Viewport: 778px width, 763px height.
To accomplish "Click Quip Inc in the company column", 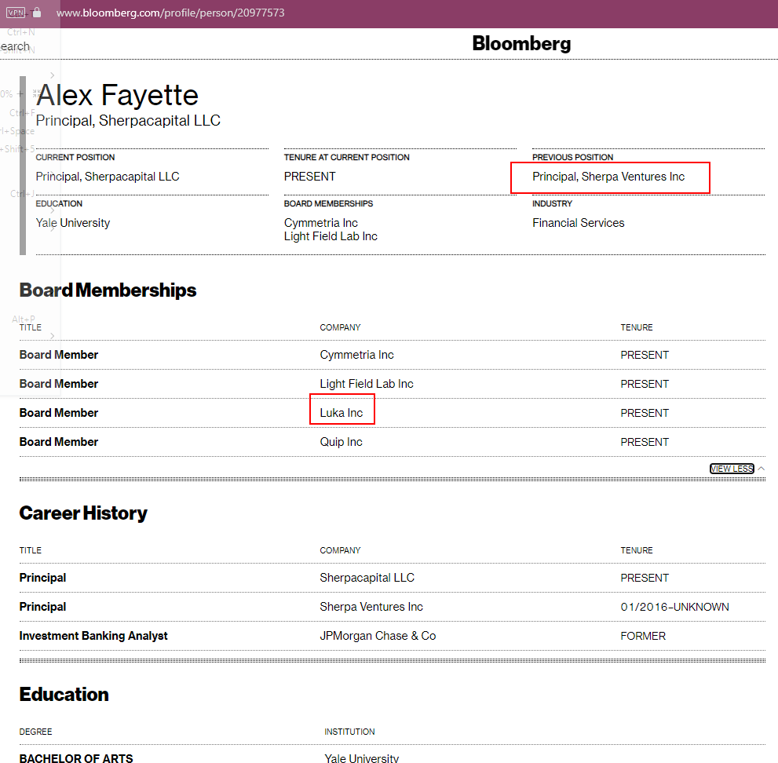I will 341,442.
